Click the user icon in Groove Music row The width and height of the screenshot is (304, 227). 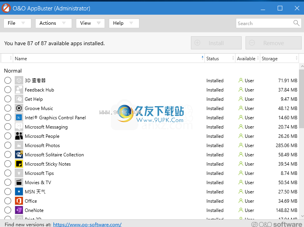(x=241, y=108)
